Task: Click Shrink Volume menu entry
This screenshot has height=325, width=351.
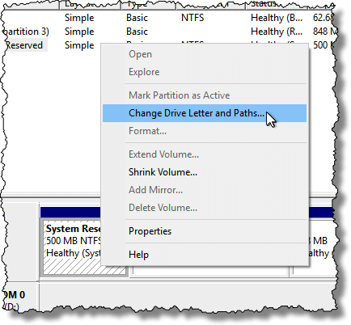Action: (205, 172)
